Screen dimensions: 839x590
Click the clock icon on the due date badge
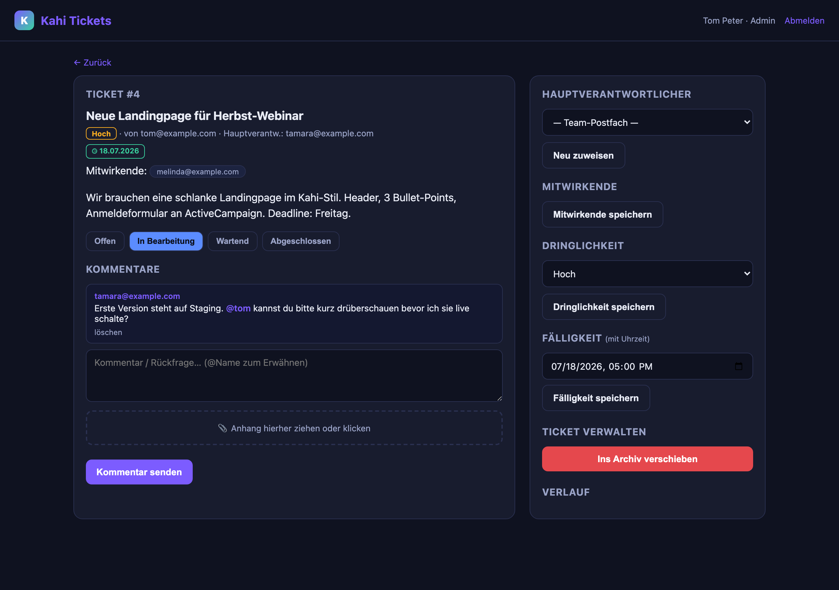pos(94,151)
